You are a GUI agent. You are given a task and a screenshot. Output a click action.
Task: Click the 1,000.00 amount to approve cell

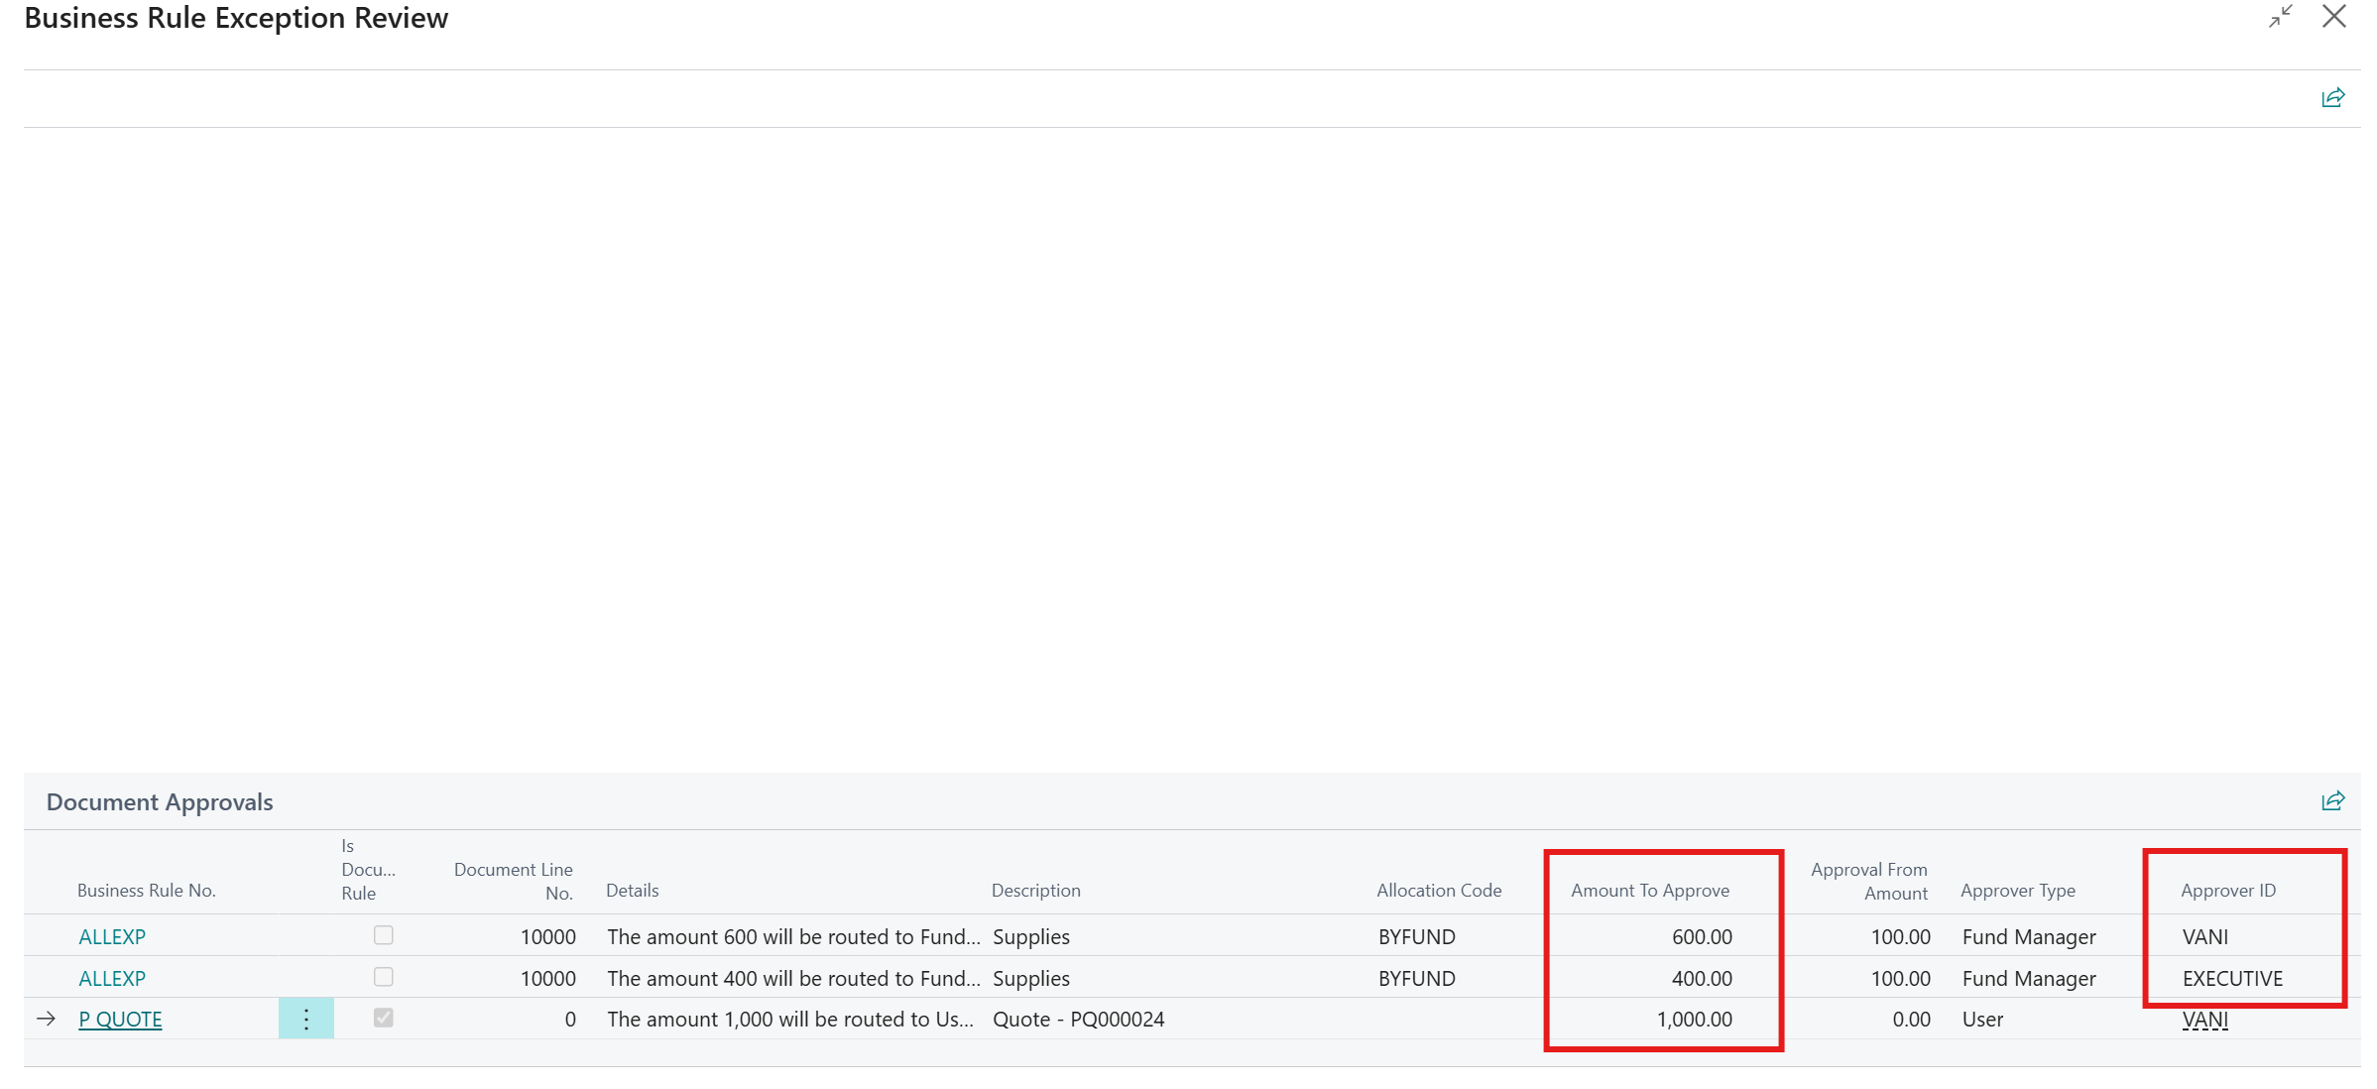pos(1694,1020)
